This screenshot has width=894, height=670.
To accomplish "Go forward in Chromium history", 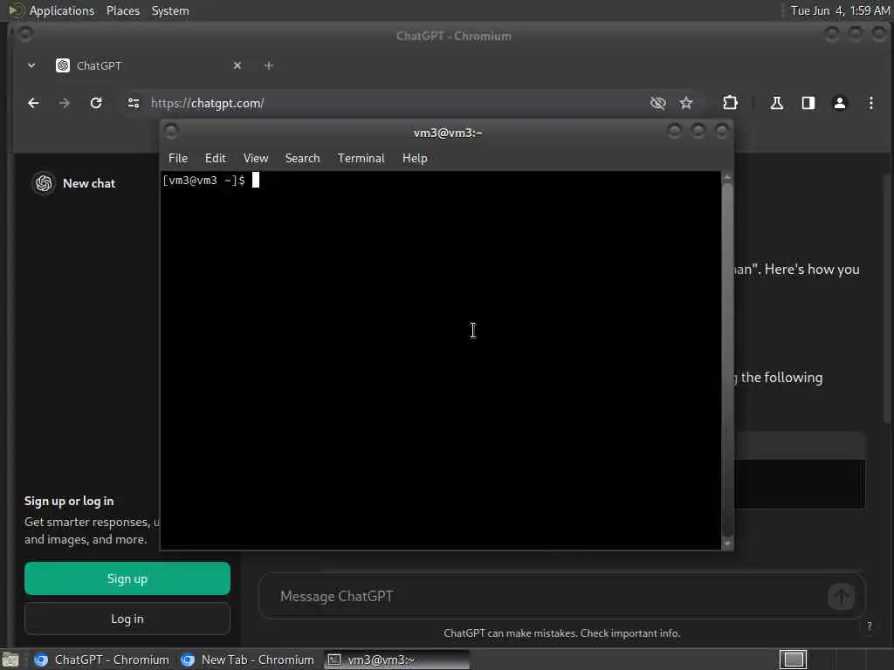I will (65, 103).
